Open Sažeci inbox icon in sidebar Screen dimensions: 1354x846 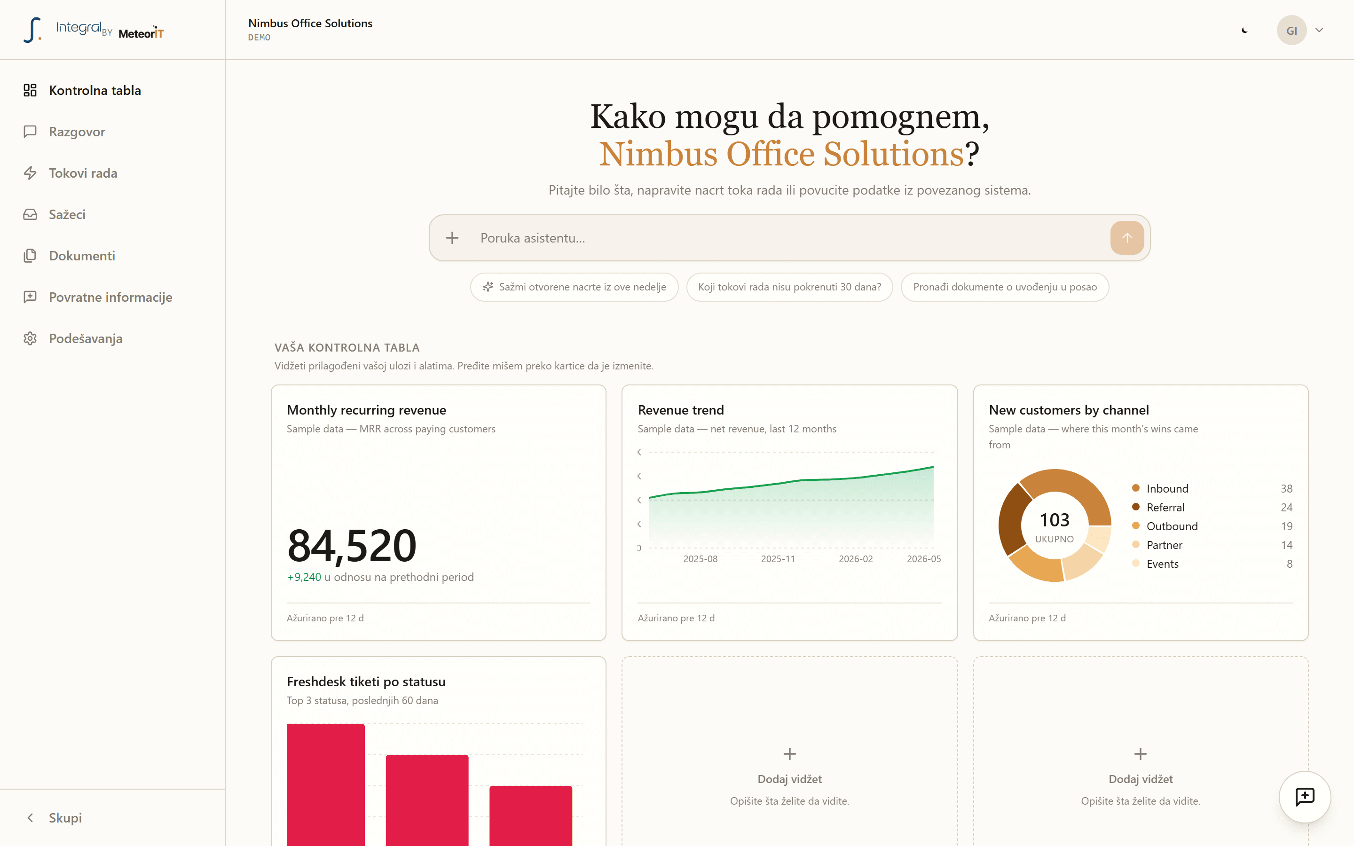[x=30, y=214]
